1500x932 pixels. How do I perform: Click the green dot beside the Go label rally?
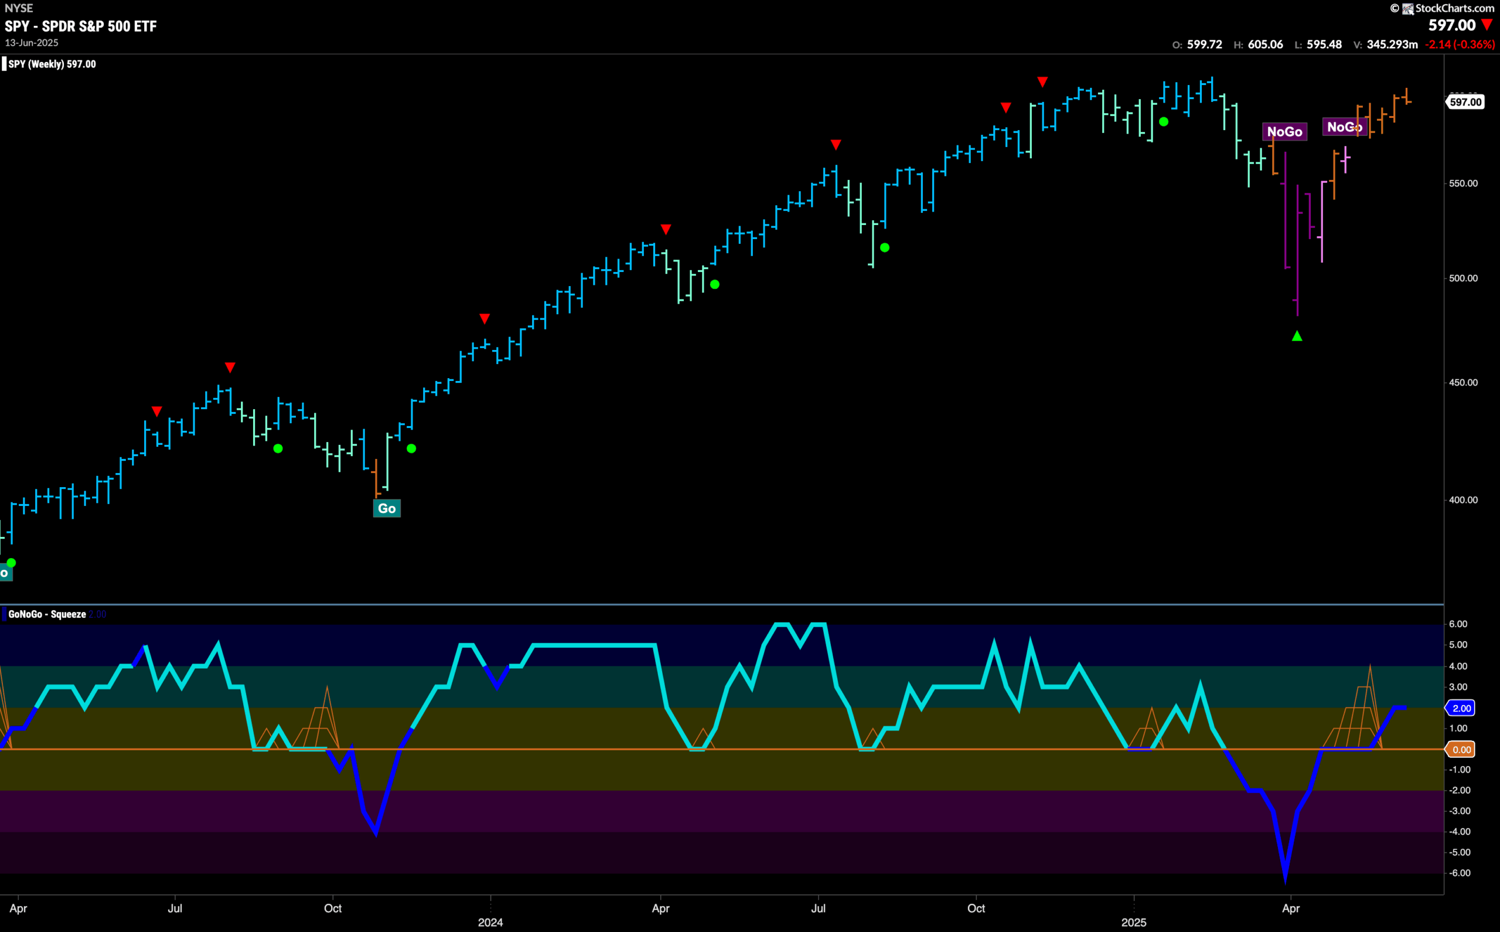click(x=411, y=449)
